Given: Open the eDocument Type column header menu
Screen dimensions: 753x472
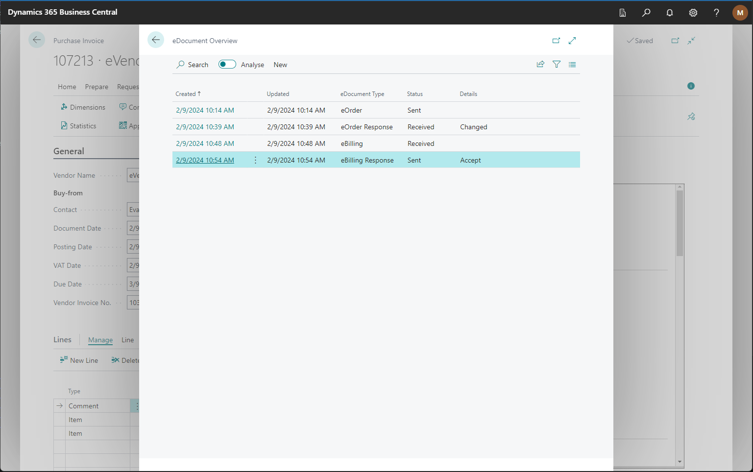Looking at the screenshot, I should pyautogui.click(x=362, y=94).
